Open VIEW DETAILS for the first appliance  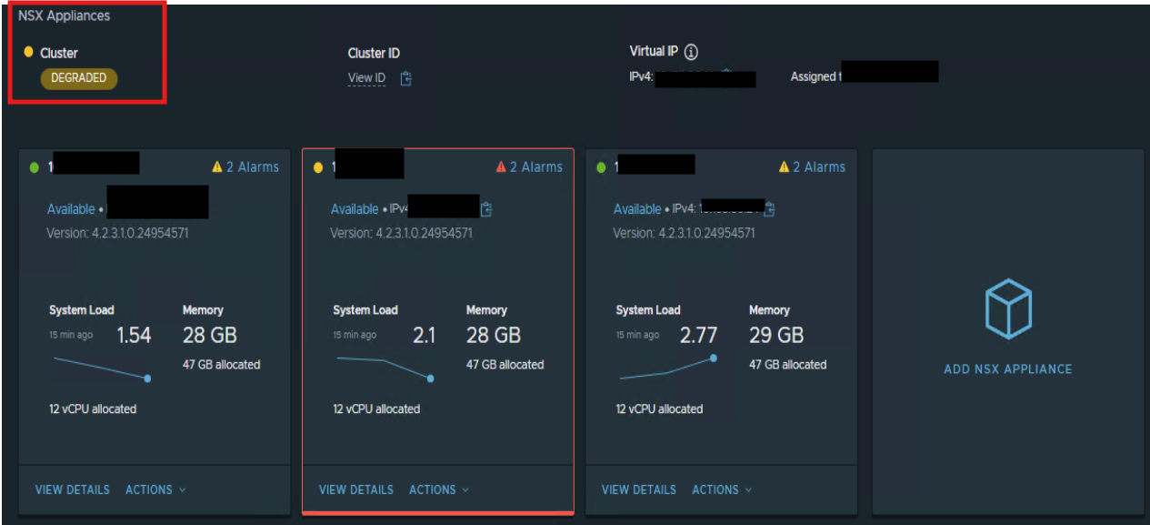coord(73,490)
